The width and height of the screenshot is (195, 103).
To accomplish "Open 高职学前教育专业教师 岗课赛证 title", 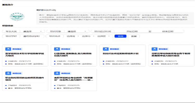I will [74, 79].
